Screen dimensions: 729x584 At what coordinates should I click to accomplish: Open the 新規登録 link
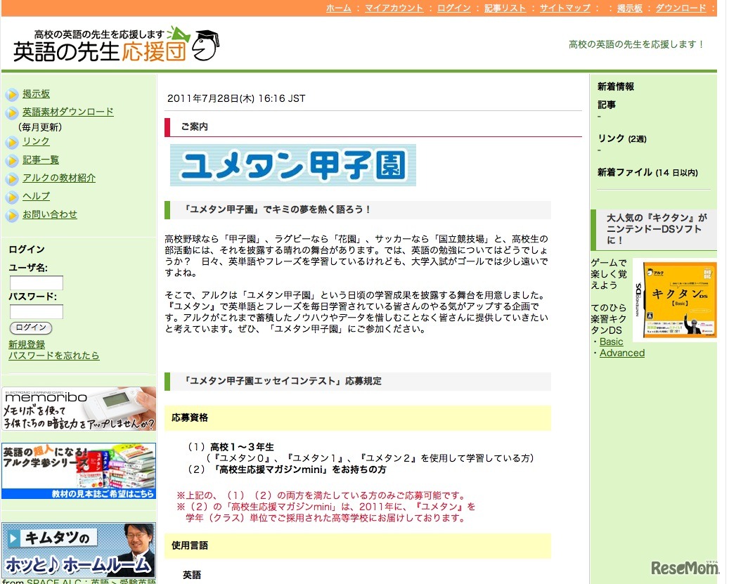(x=27, y=344)
